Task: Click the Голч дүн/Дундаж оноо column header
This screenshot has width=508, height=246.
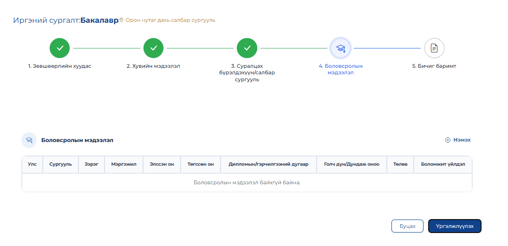Action: (x=352, y=164)
